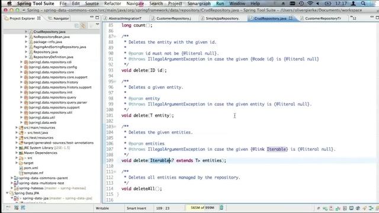Expand the Maven Dependencies node

17,153
